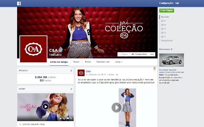Click the Hyundai car ad image

pos(171,60)
